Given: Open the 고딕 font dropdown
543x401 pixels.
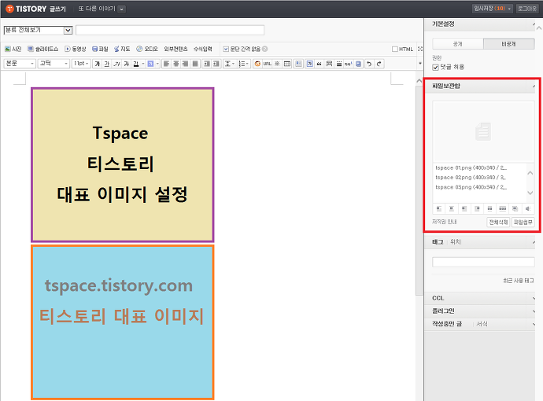Looking at the screenshot, I should [54, 64].
